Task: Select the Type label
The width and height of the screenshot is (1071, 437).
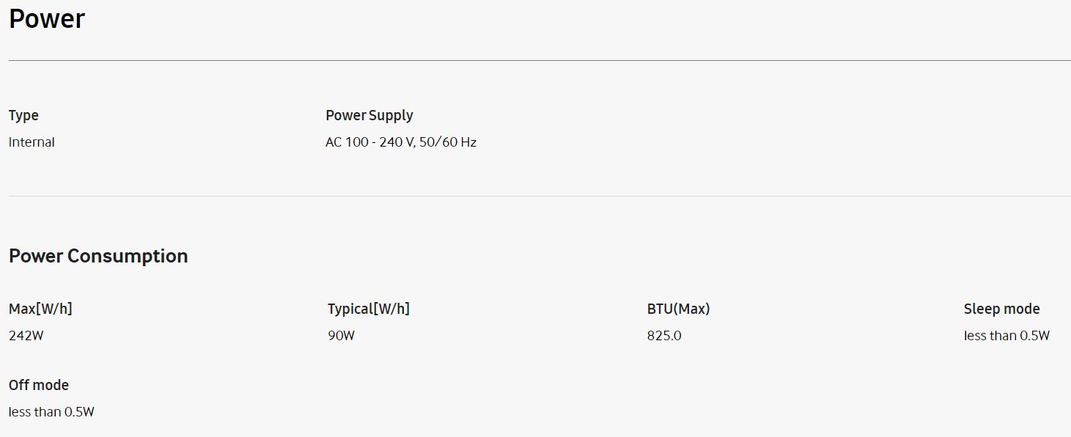Action: [23, 115]
